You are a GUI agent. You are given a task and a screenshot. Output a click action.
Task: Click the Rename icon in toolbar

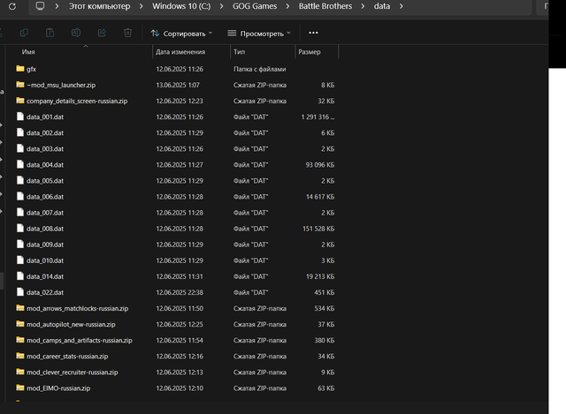click(x=76, y=33)
